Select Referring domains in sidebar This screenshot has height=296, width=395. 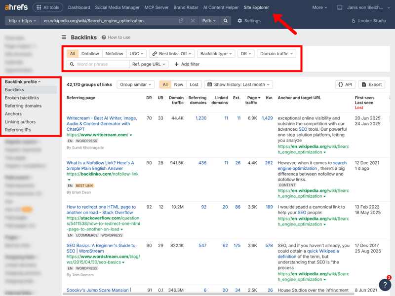[23, 106]
